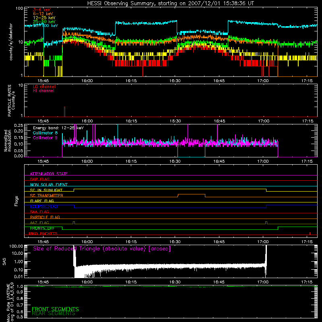The width and height of the screenshot is (322, 322).
Task: Click the dim olive flag label above FRONTS_OFF
Action: [39, 223]
